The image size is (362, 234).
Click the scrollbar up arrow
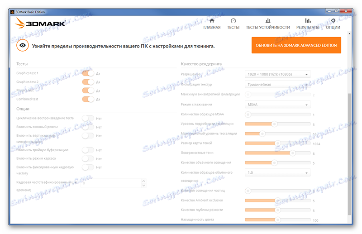click(349, 34)
